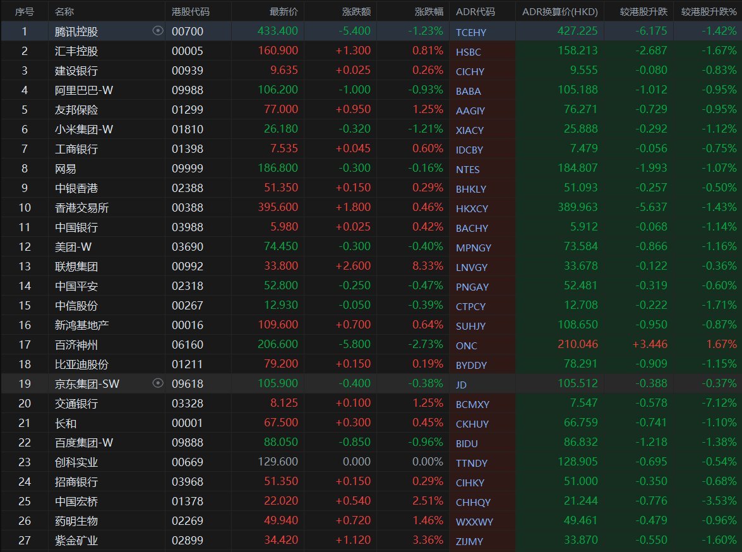Image resolution: width=742 pixels, height=552 pixels.
Task: Click latest price 129.600 for 创科实业
Action: (x=278, y=462)
